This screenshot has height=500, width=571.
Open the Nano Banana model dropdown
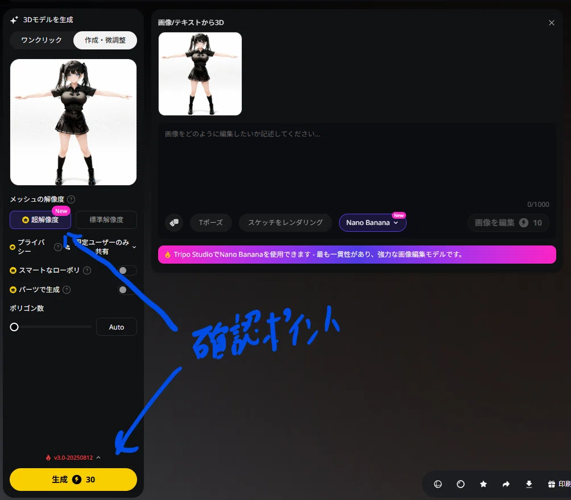pyautogui.click(x=372, y=223)
